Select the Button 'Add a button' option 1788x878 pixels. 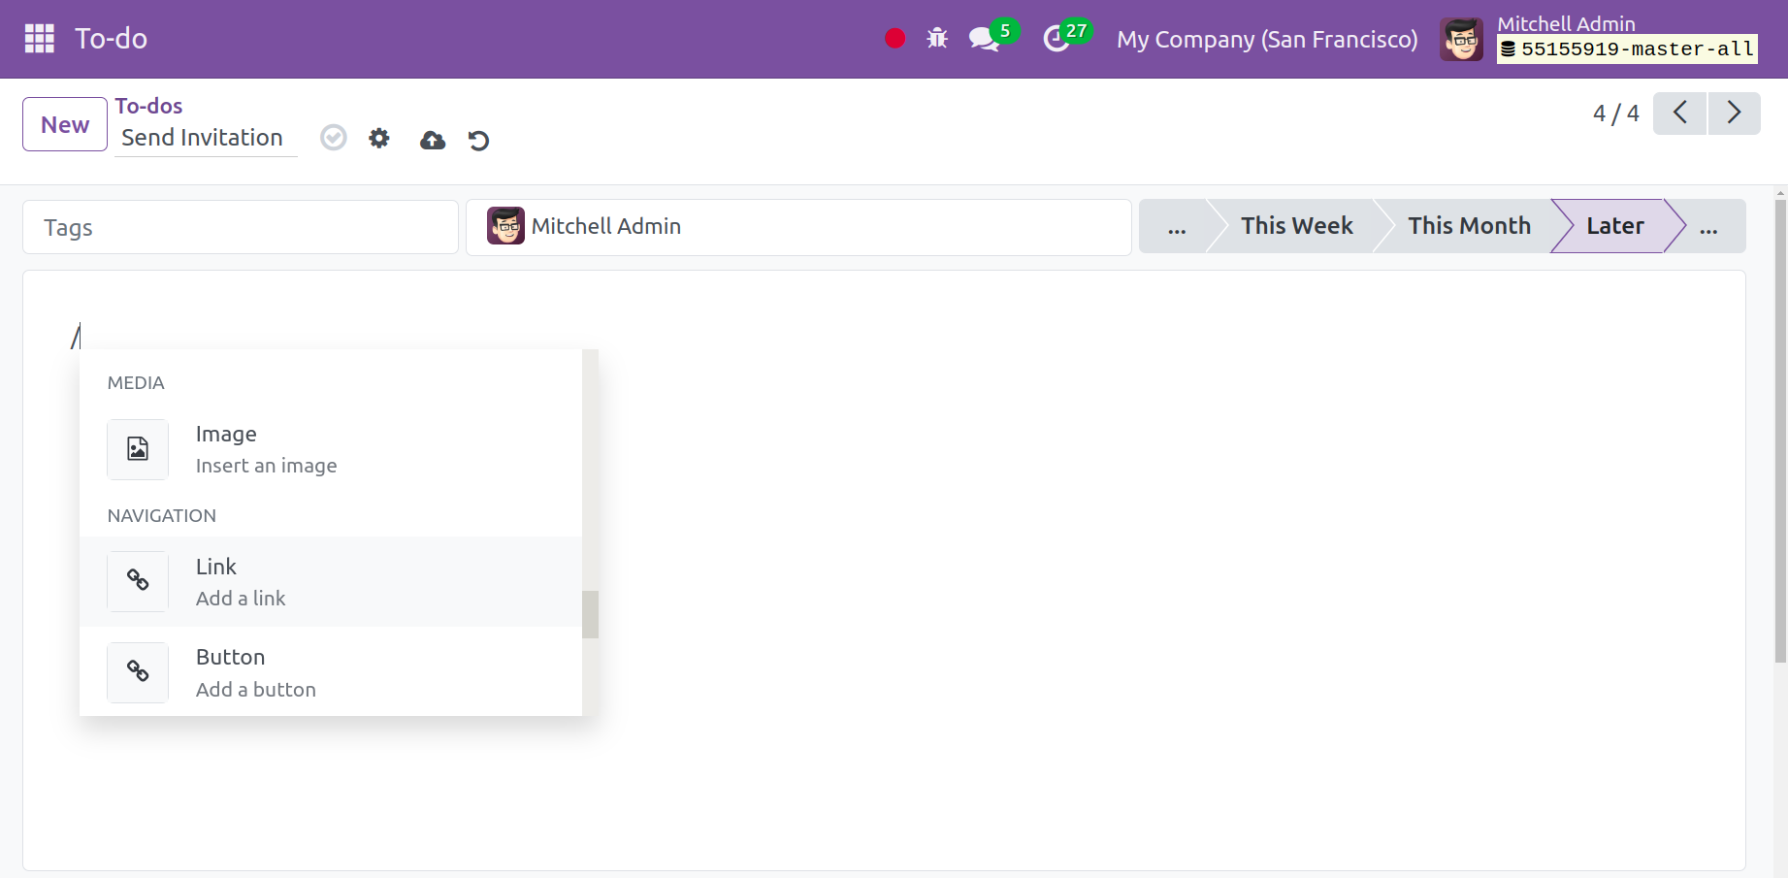tap(331, 672)
